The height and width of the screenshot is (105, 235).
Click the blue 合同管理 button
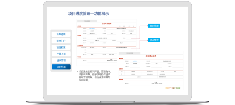pos(154,26)
